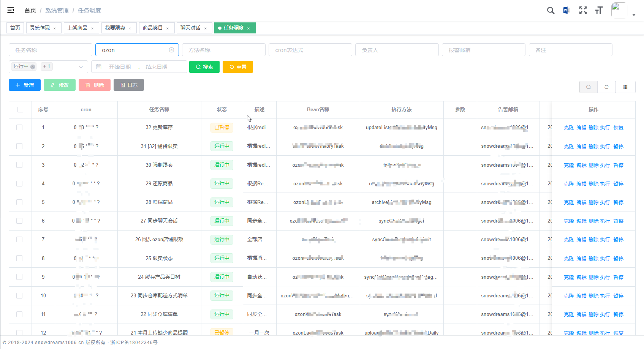Check the select-all checkbox in table header
644x349 pixels.
coord(20,110)
